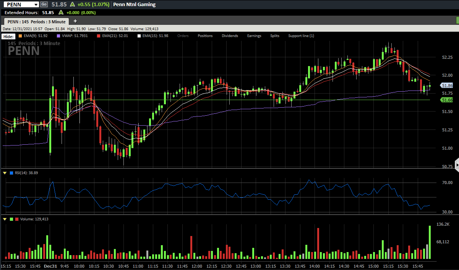Show Positions on the chart
The image size is (459, 270).
(205, 36)
